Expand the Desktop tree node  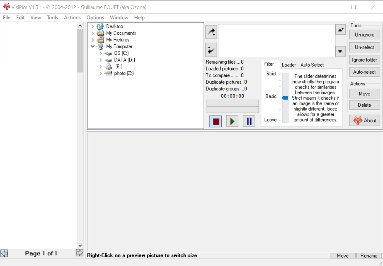click(x=93, y=27)
